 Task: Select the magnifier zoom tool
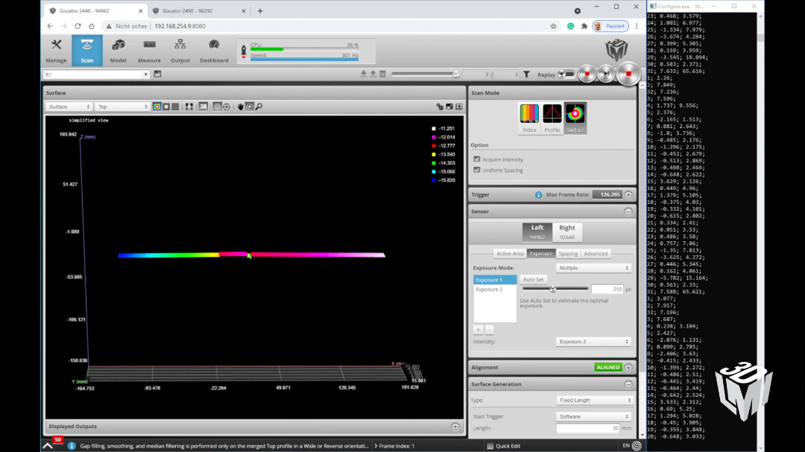point(259,106)
